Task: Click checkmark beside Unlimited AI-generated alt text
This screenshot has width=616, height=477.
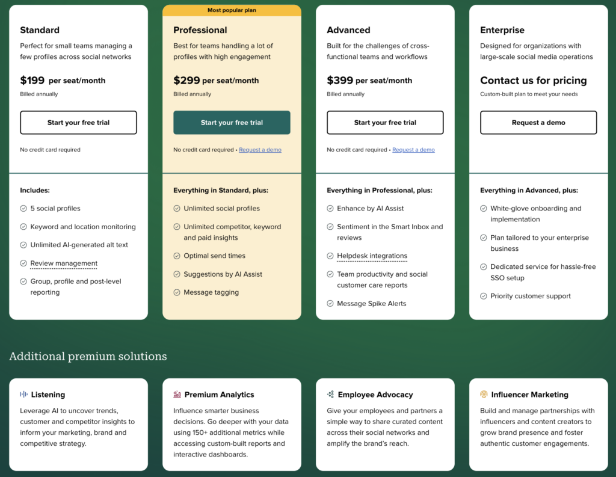Action: pyautogui.click(x=23, y=245)
